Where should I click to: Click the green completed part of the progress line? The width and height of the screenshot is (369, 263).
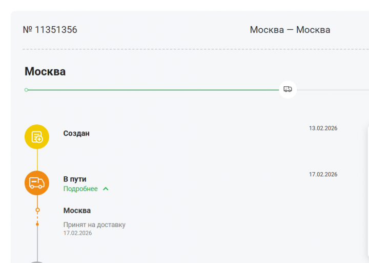pyautogui.click(x=154, y=90)
